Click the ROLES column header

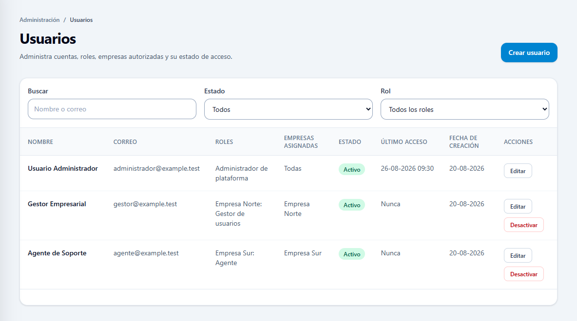click(224, 142)
